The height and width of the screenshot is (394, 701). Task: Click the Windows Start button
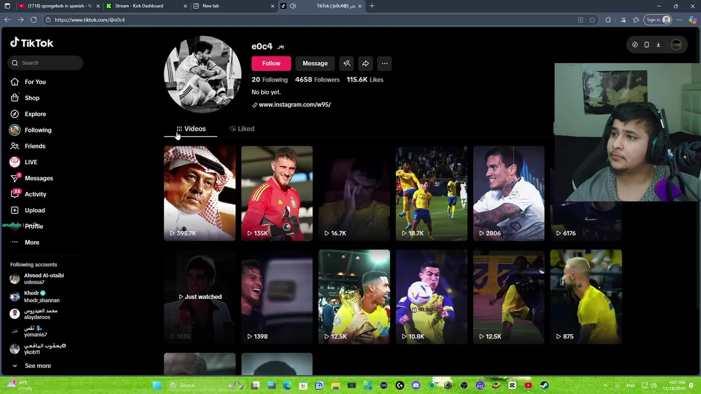[x=157, y=385]
